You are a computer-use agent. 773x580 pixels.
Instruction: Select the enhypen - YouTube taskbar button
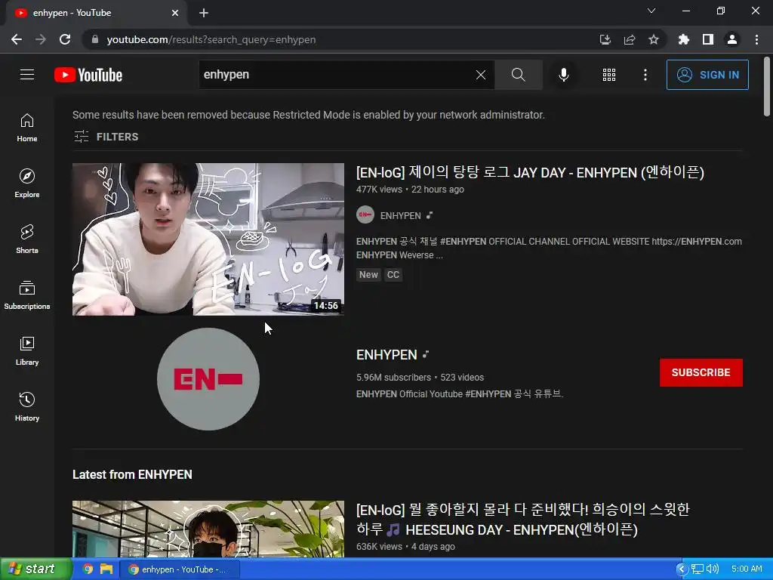(180, 569)
